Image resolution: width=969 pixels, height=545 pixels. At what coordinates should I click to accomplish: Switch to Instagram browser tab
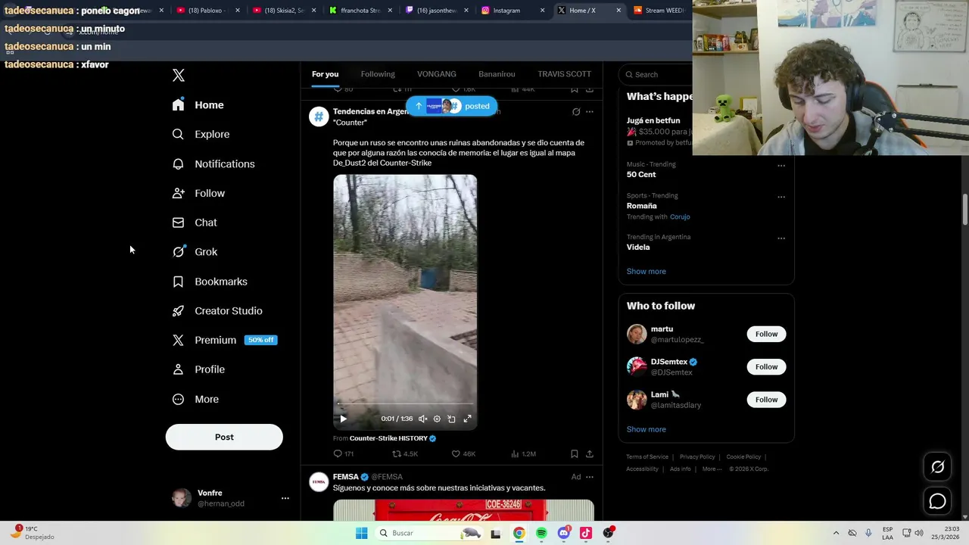[x=506, y=11]
